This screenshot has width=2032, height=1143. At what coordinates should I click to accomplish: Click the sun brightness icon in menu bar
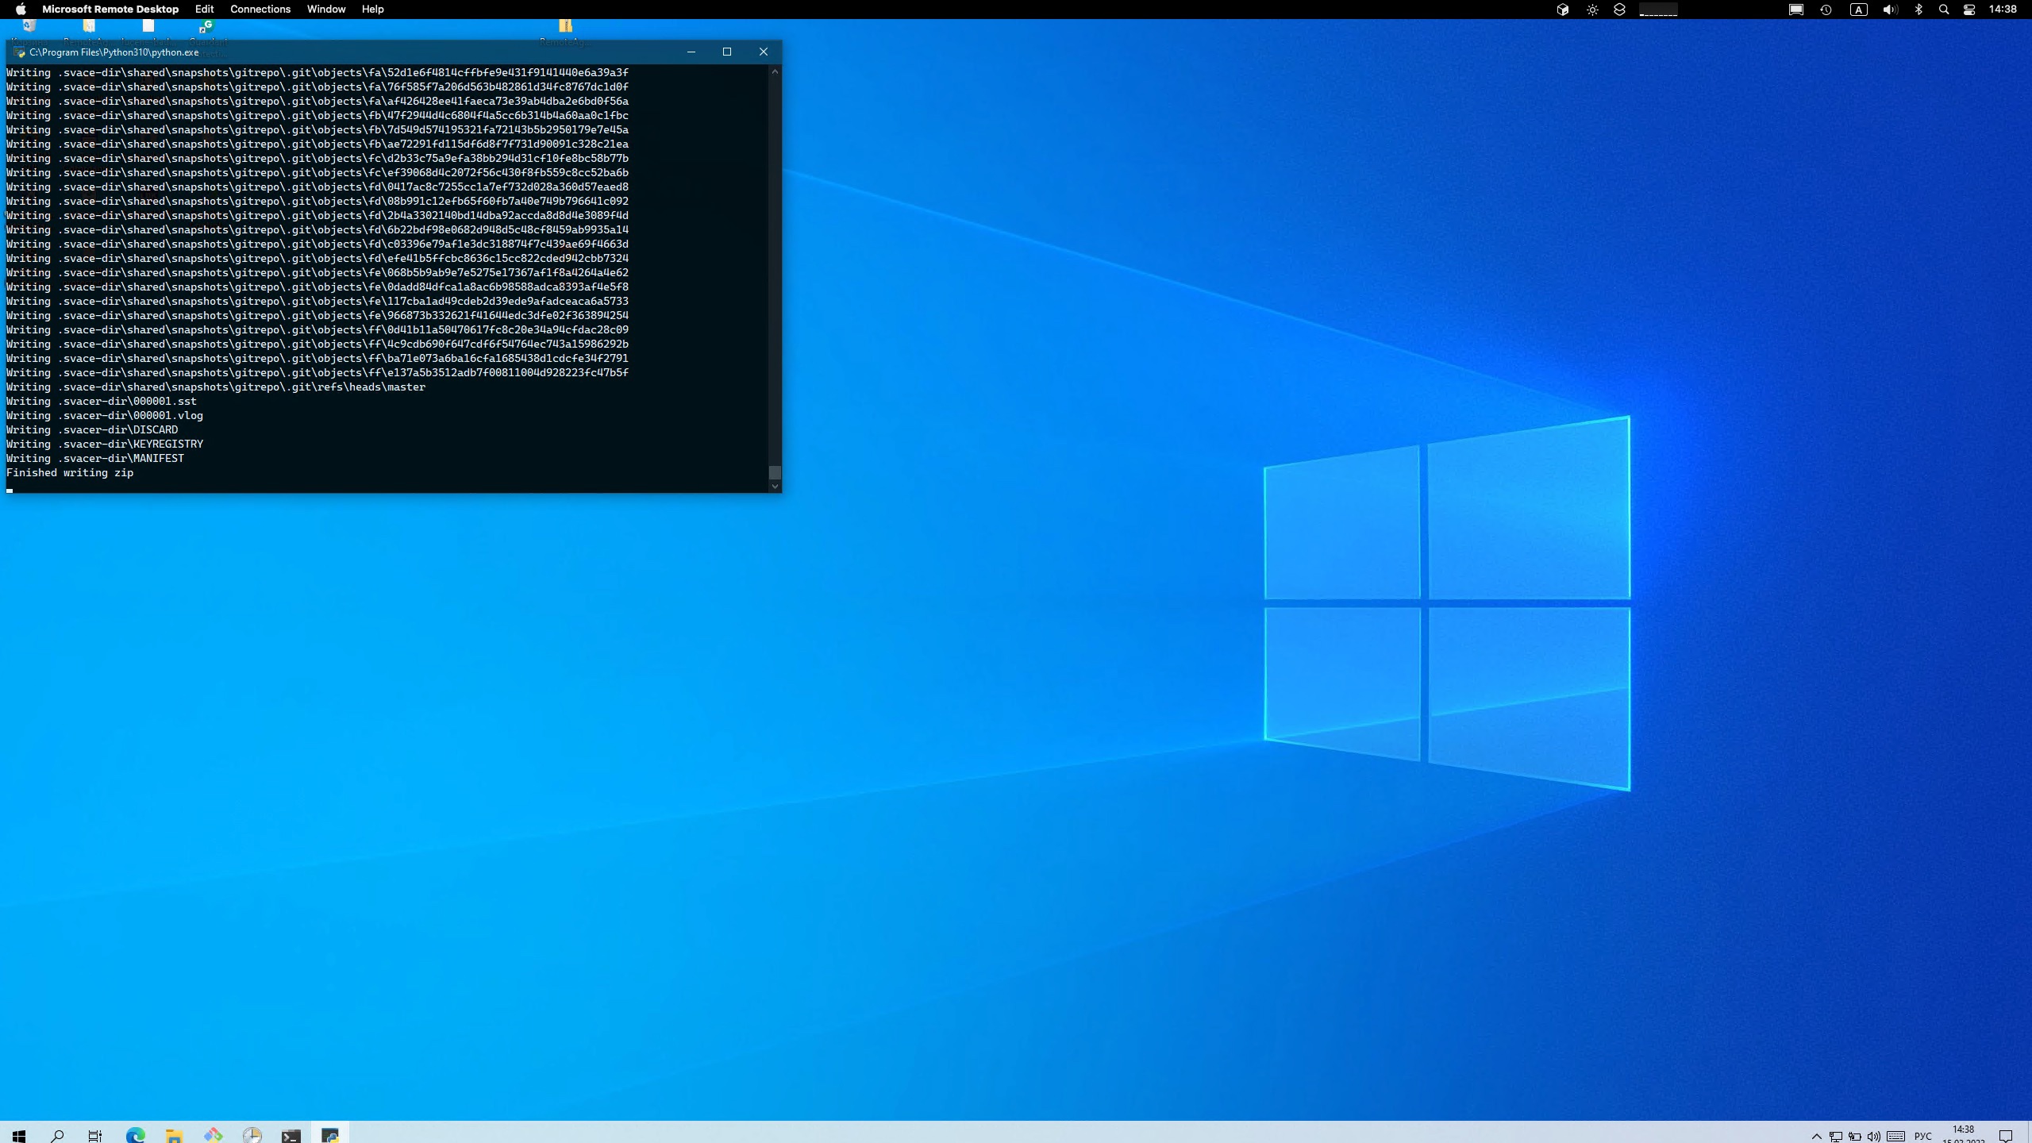[x=1592, y=10]
